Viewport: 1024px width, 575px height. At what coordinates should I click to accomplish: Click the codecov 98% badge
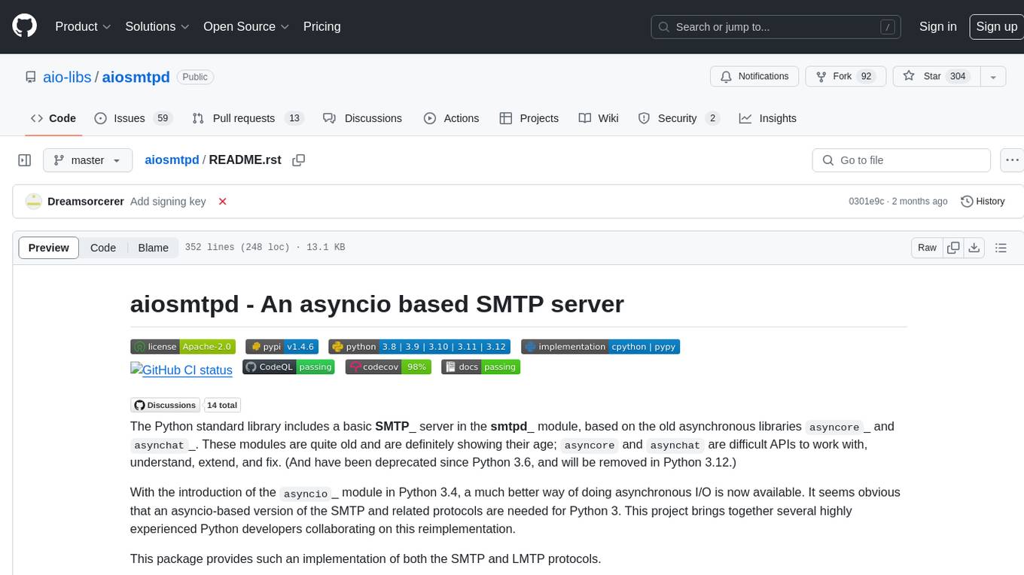389,367
